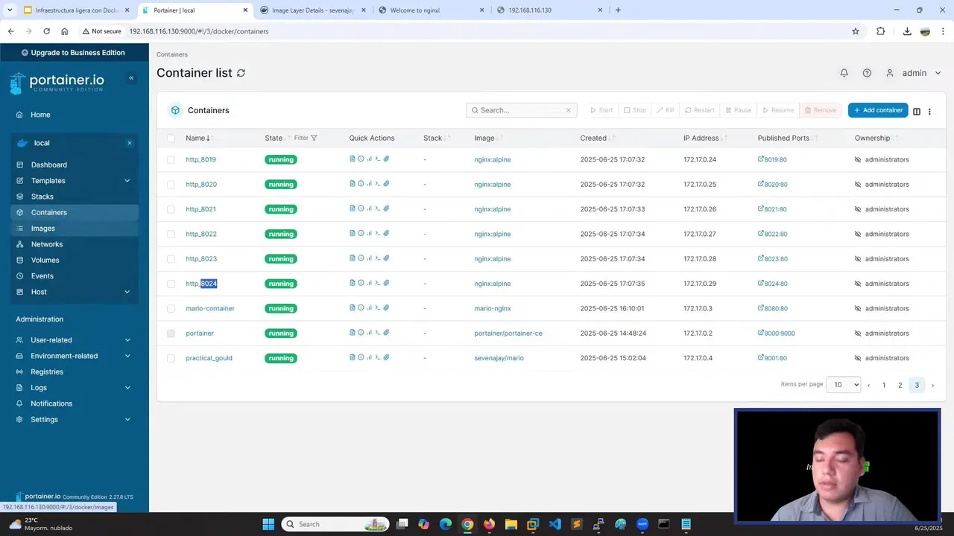
Task: Focus the container Search field
Action: click(522, 110)
